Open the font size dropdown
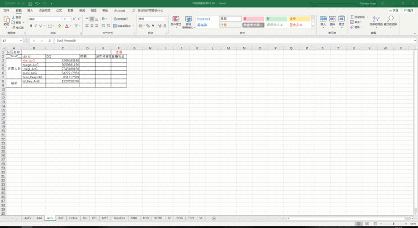This screenshot has width=418, height=228. (x=70, y=19)
